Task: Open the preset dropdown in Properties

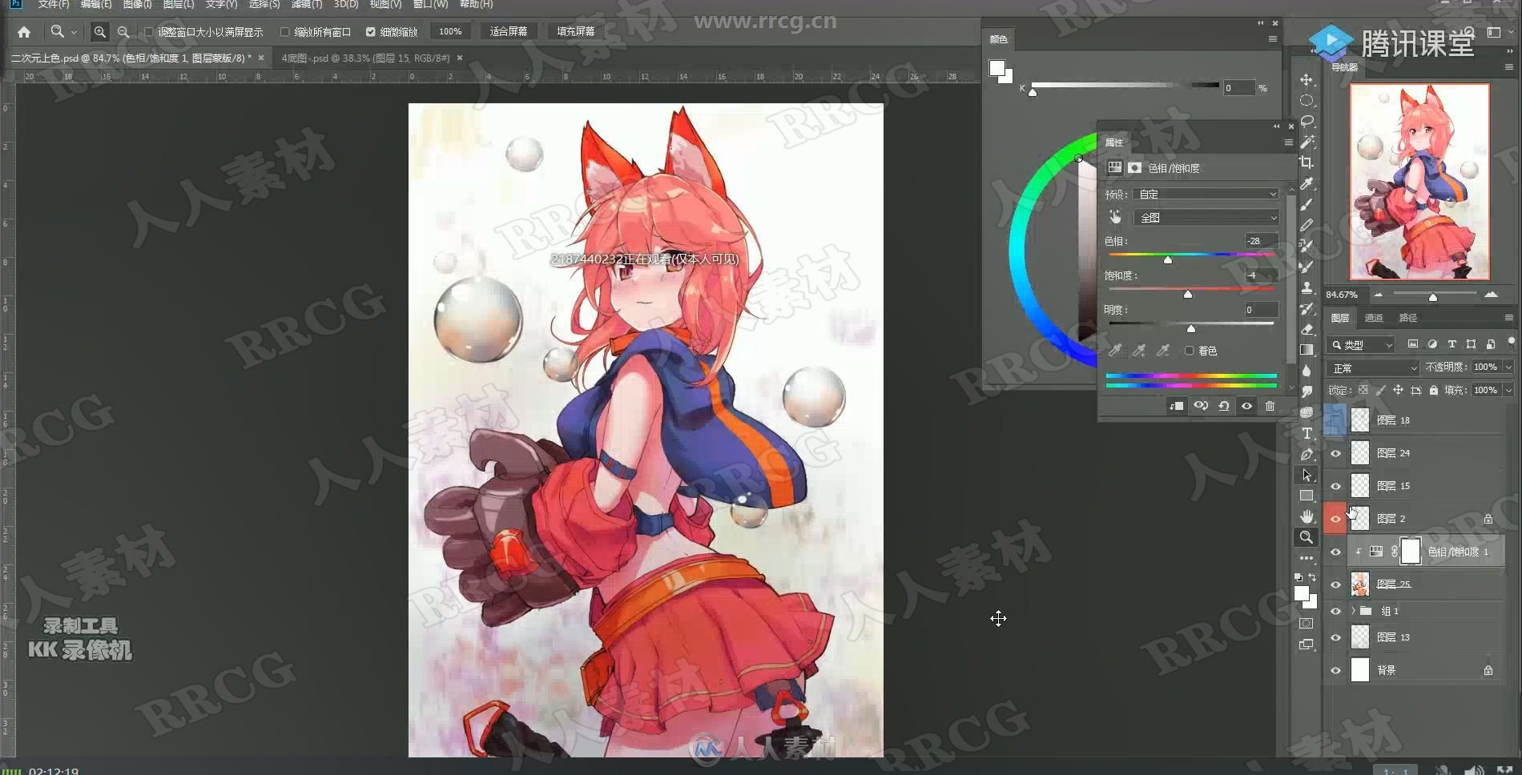Action: point(1206,195)
